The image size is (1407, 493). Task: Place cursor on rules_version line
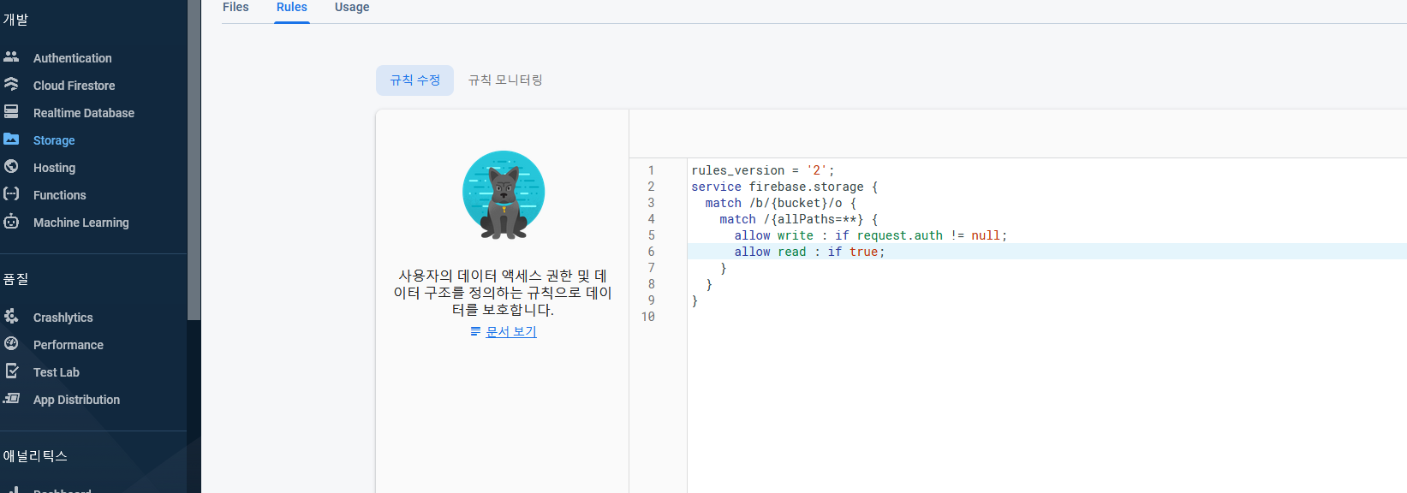coord(762,170)
